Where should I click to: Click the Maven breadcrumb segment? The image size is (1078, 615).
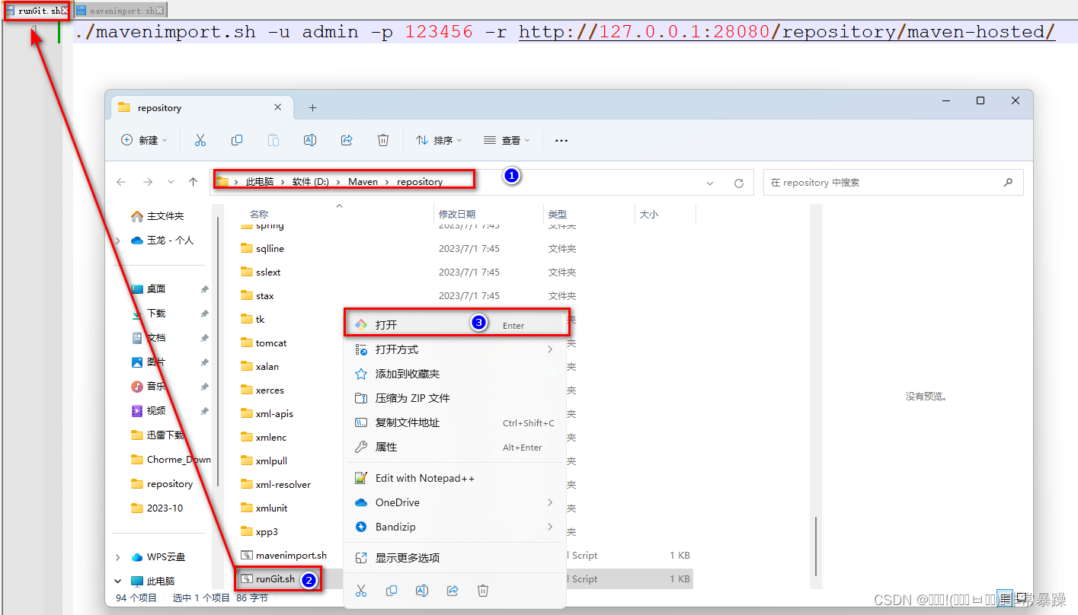(363, 182)
